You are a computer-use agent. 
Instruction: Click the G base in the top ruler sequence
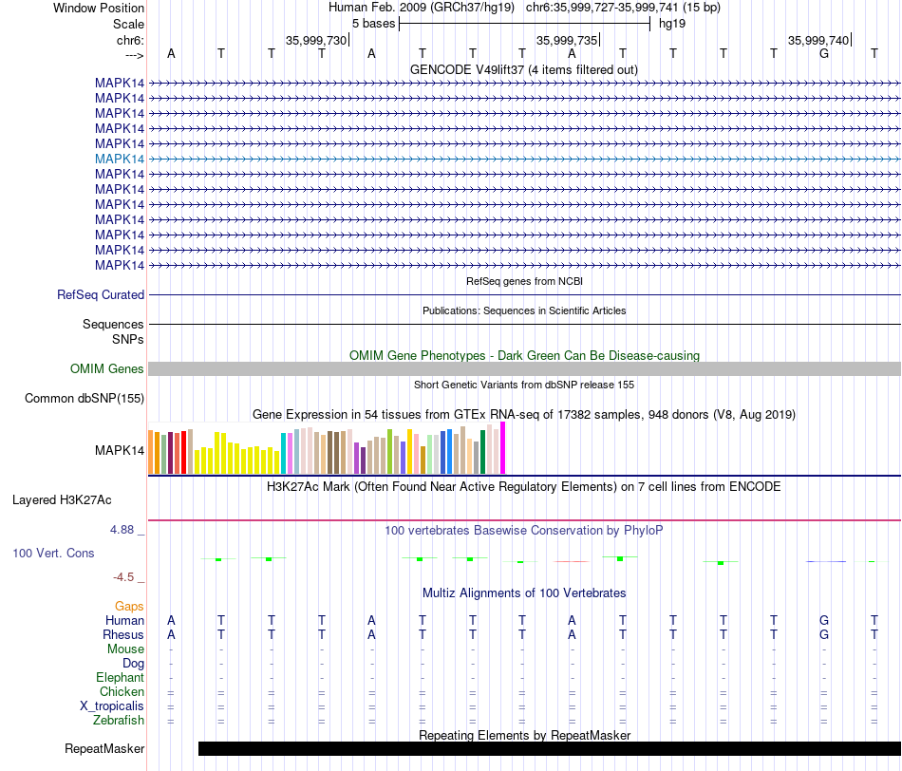pyautogui.click(x=824, y=53)
